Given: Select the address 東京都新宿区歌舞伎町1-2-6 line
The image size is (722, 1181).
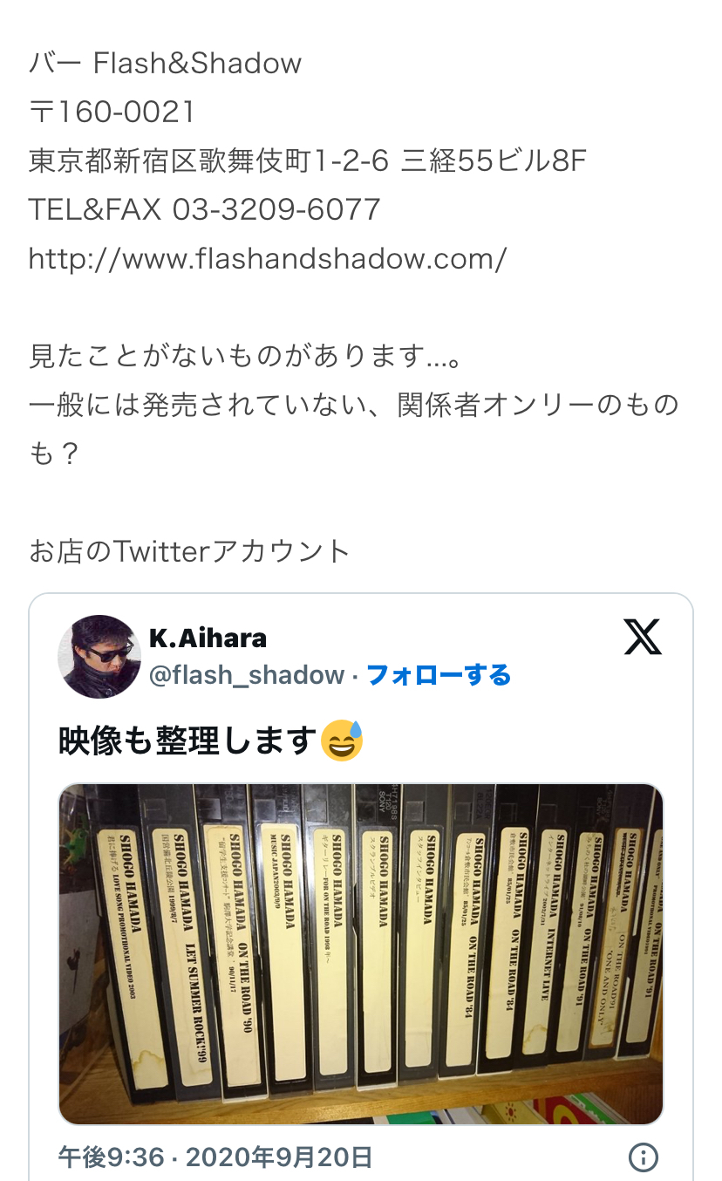Looking at the screenshot, I should [x=308, y=160].
